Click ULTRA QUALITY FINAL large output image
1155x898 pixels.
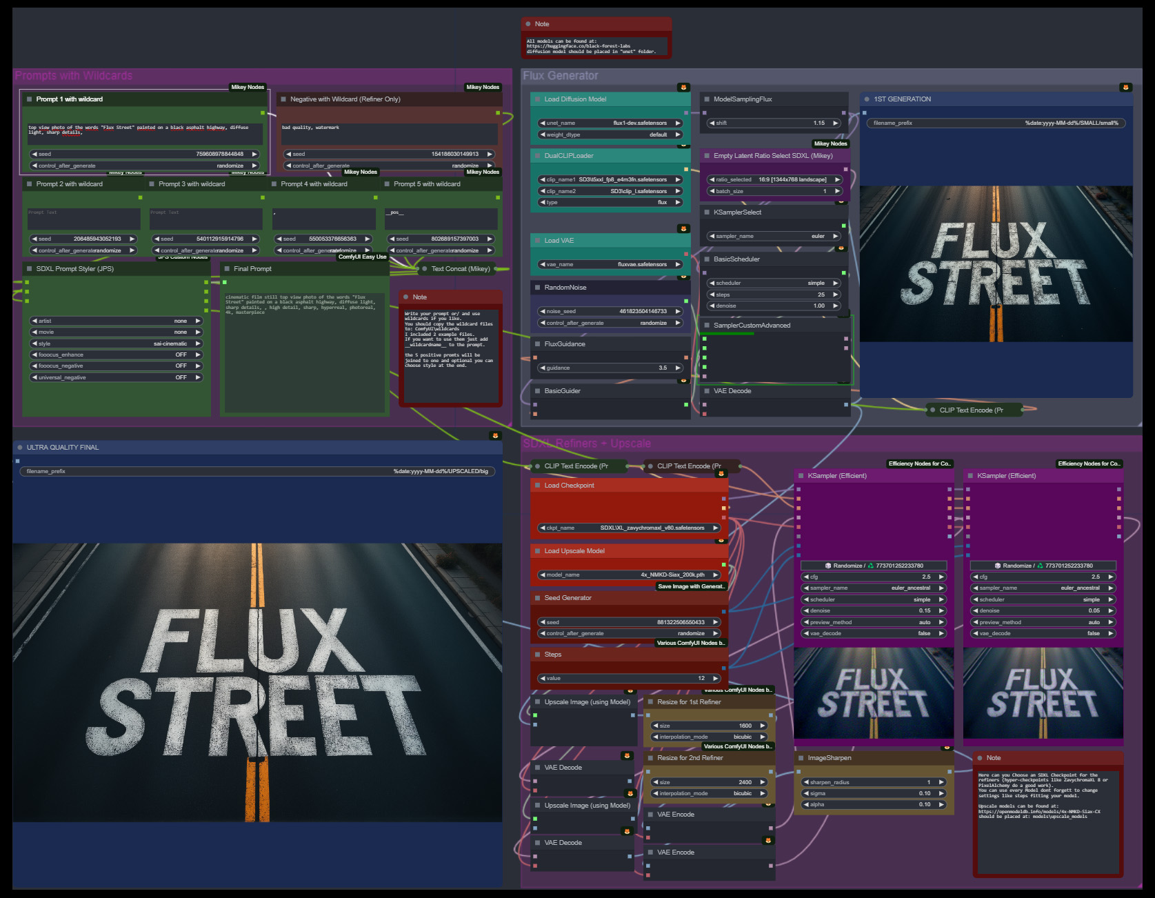(x=257, y=682)
